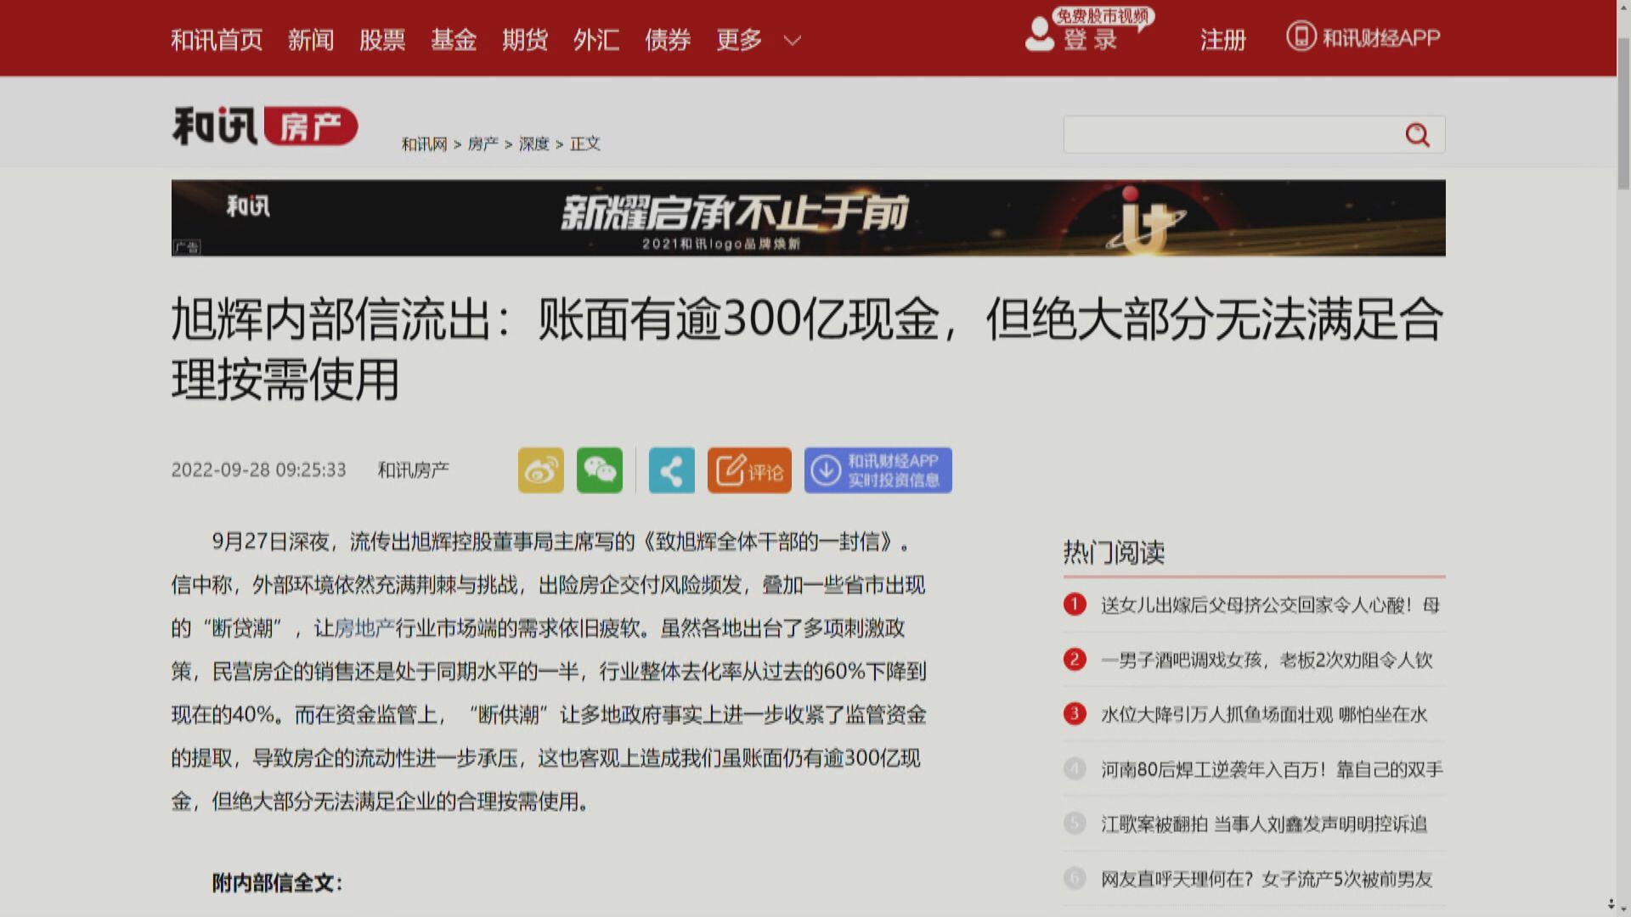The image size is (1631, 917).
Task: Share the article via WeChat
Action: click(x=599, y=470)
